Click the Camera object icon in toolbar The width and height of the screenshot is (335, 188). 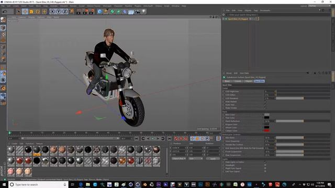(137, 11)
